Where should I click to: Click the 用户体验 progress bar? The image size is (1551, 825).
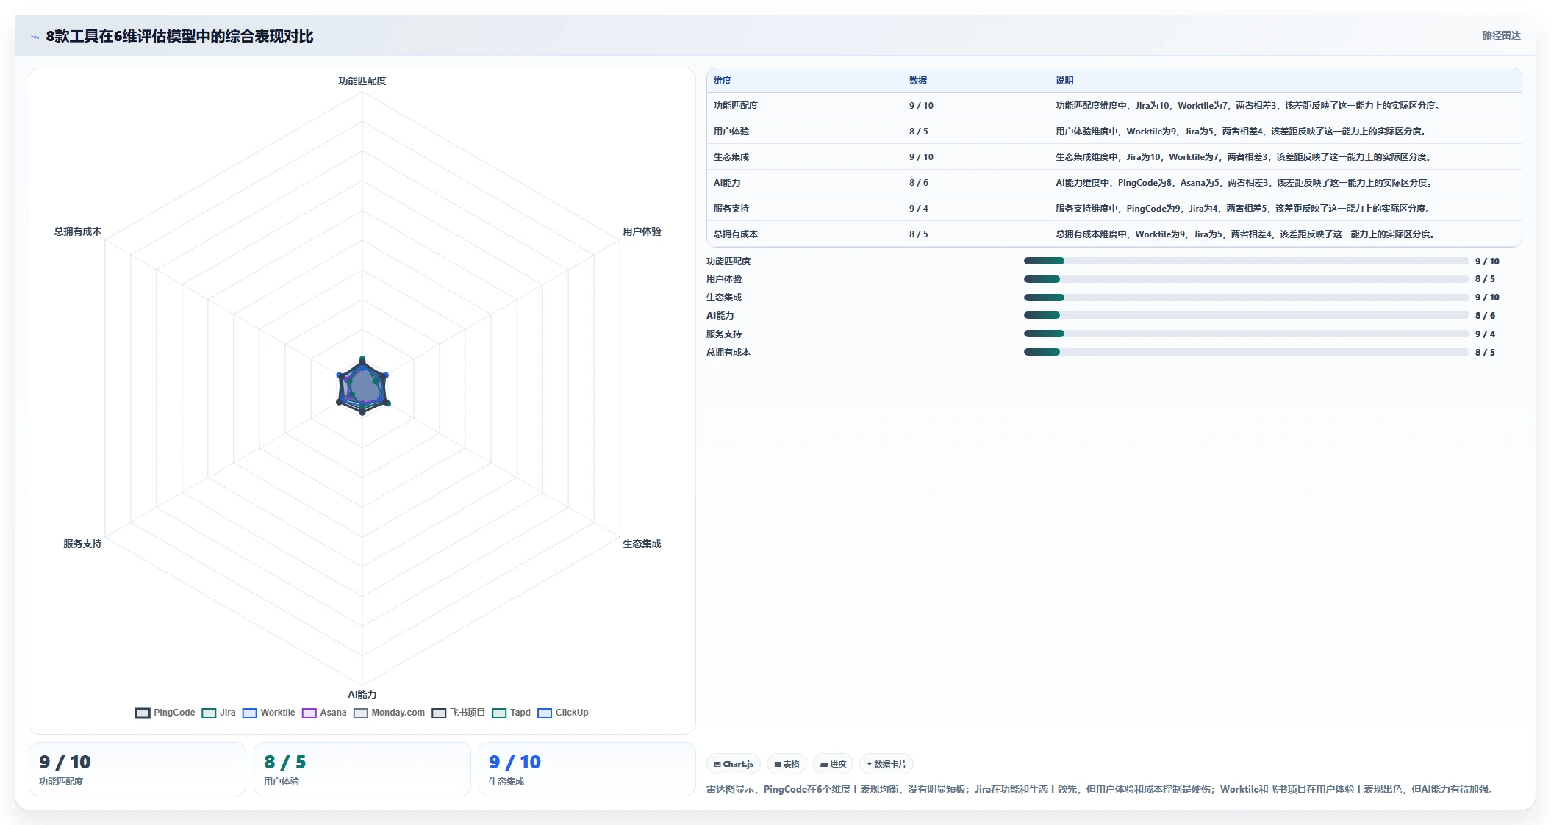click(x=1246, y=279)
